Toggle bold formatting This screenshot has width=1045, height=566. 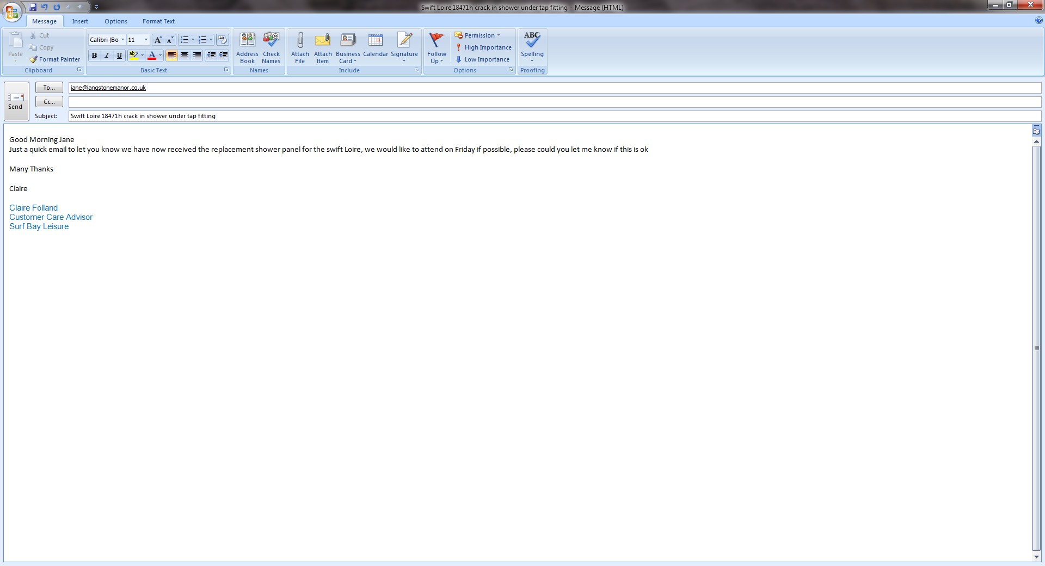coord(94,56)
